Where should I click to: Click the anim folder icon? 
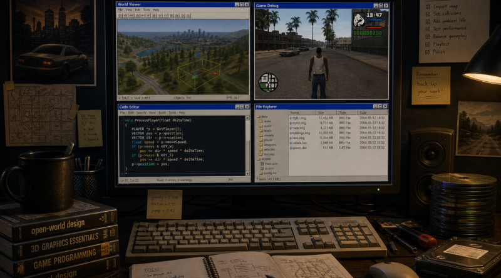261,121
